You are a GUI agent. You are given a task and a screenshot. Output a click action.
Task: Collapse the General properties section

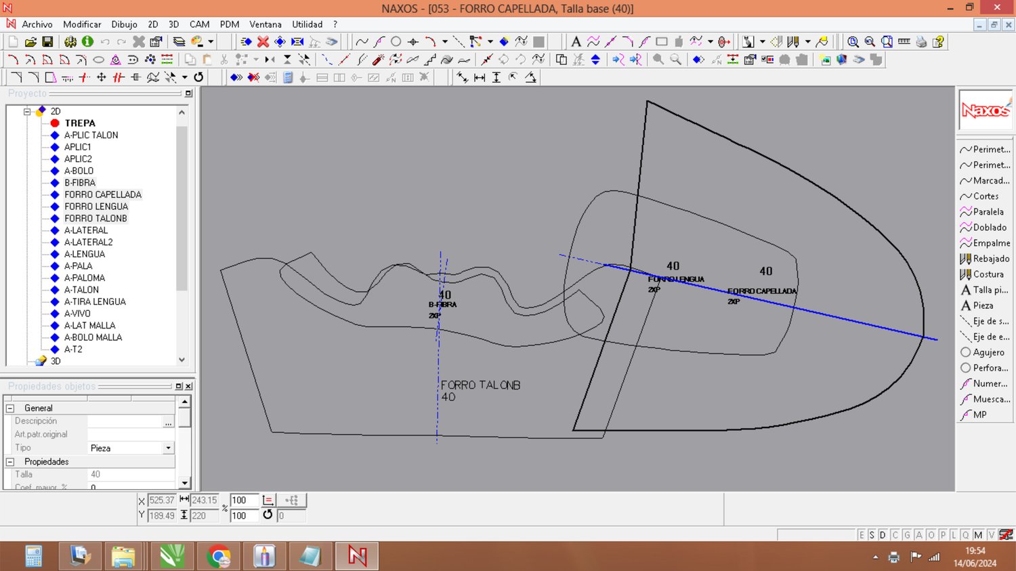10,408
